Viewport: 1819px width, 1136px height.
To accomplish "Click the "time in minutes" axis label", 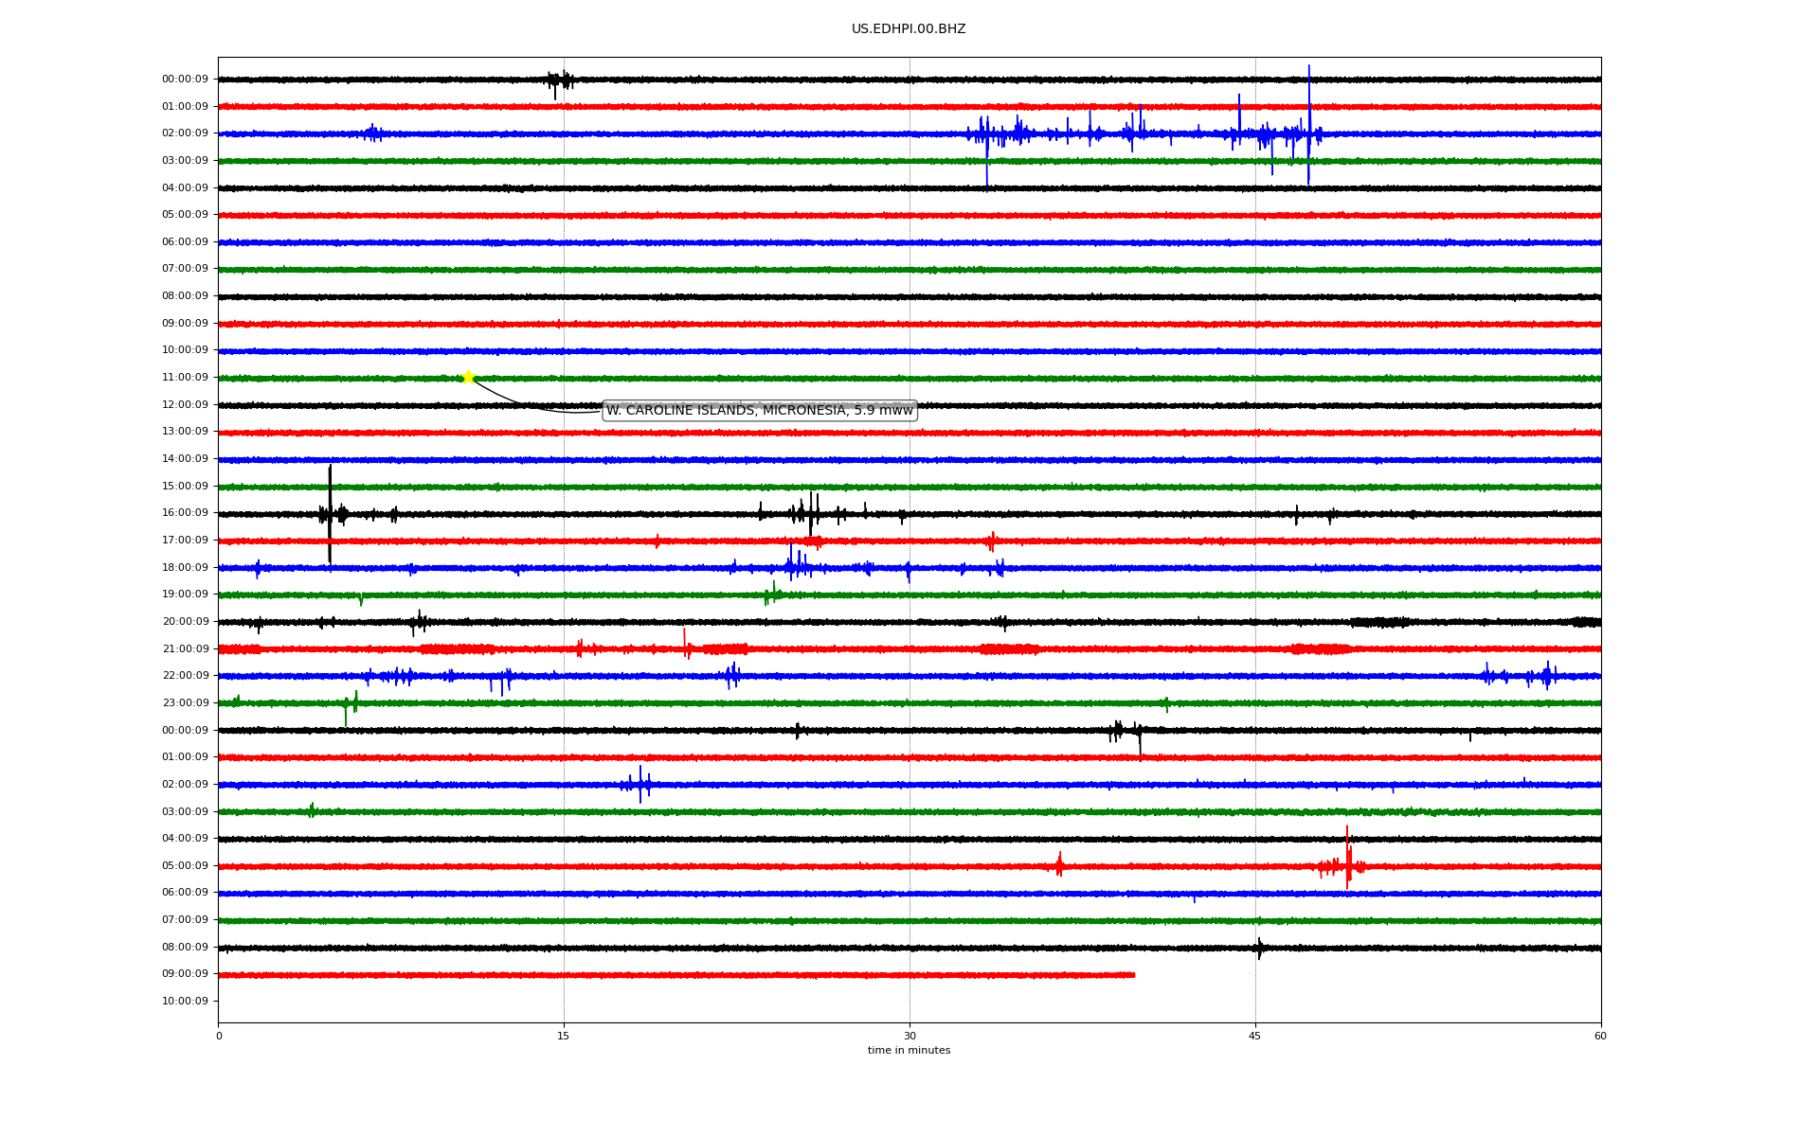I will point(909,1050).
